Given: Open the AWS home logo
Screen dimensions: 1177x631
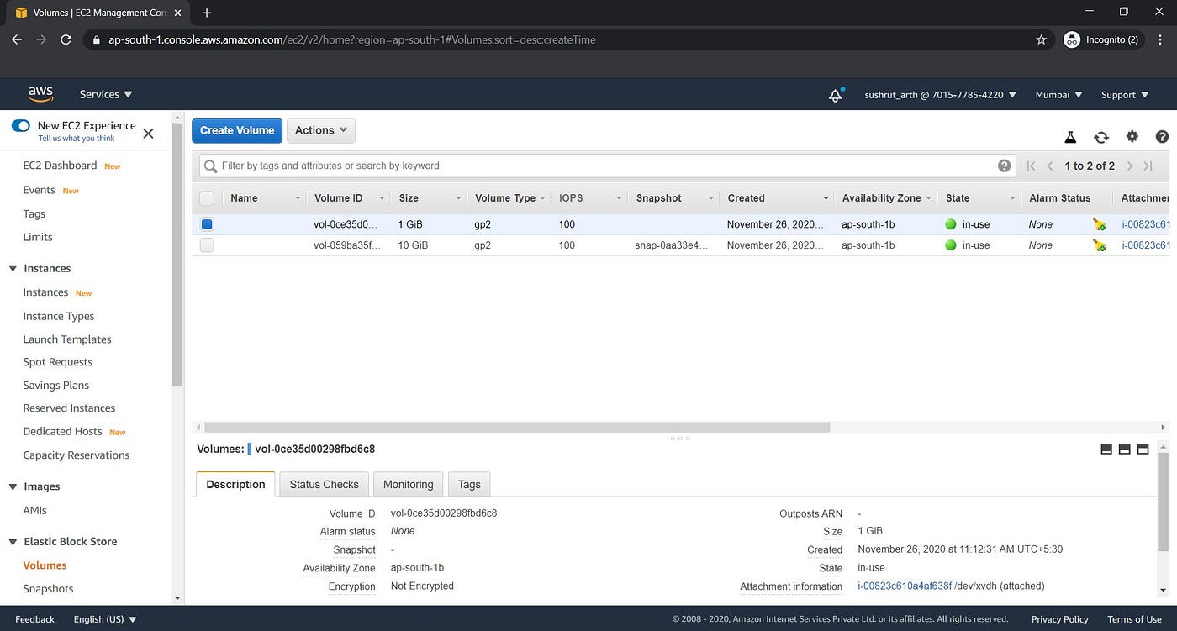Looking at the screenshot, I should tap(40, 94).
